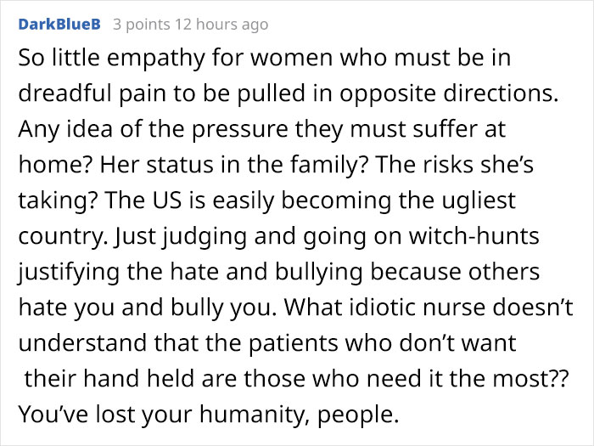This screenshot has height=446, width=594.
Task: Click the sentence "You've lost your humanity, people."
Action: pos(209,415)
